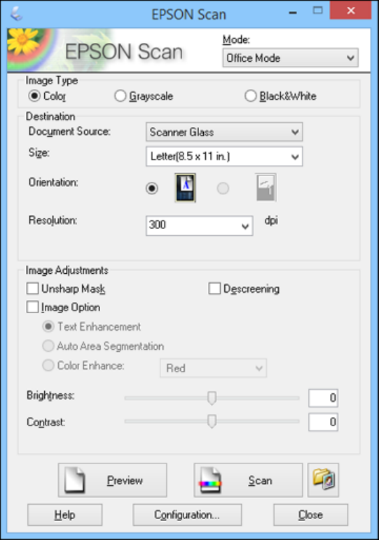Open the Resolution dropdown showing 300

[199, 225]
